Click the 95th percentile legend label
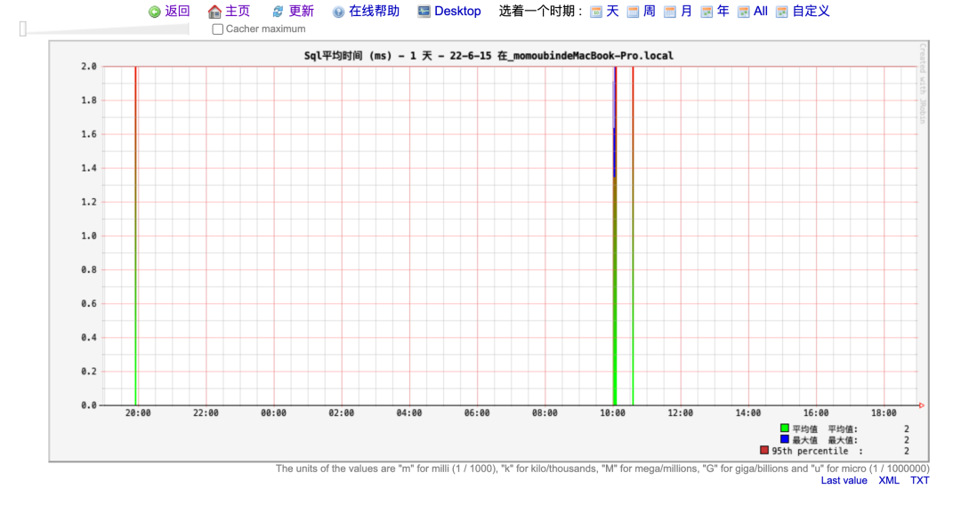This screenshot has width=961, height=505. tap(811, 451)
